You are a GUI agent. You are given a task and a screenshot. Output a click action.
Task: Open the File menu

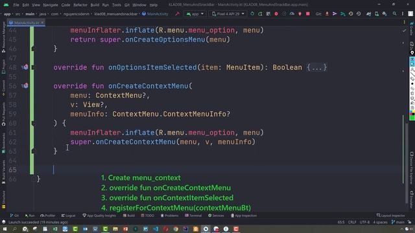(x=16, y=5)
